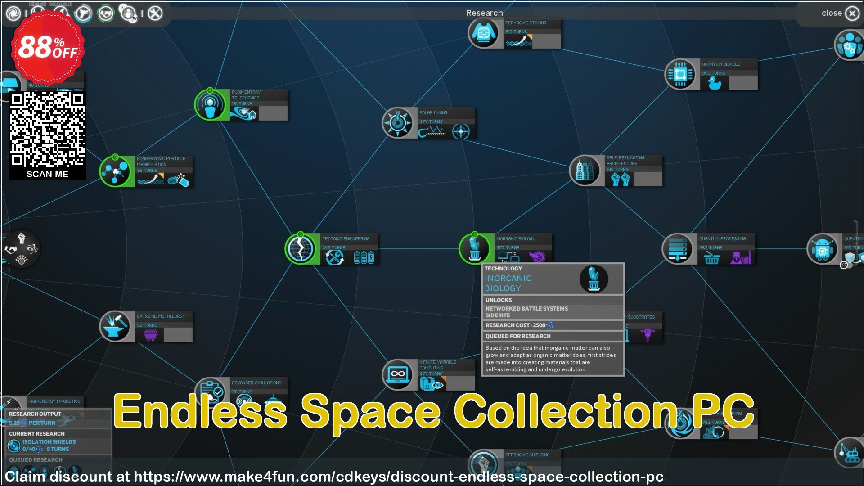
Task: Click the Queued For Research status
Action: (518, 336)
